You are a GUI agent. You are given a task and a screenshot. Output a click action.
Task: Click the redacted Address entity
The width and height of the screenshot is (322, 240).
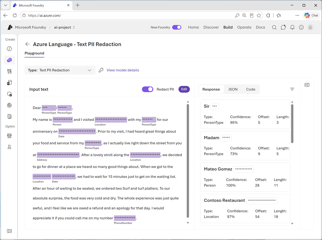(x=58, y=155)
